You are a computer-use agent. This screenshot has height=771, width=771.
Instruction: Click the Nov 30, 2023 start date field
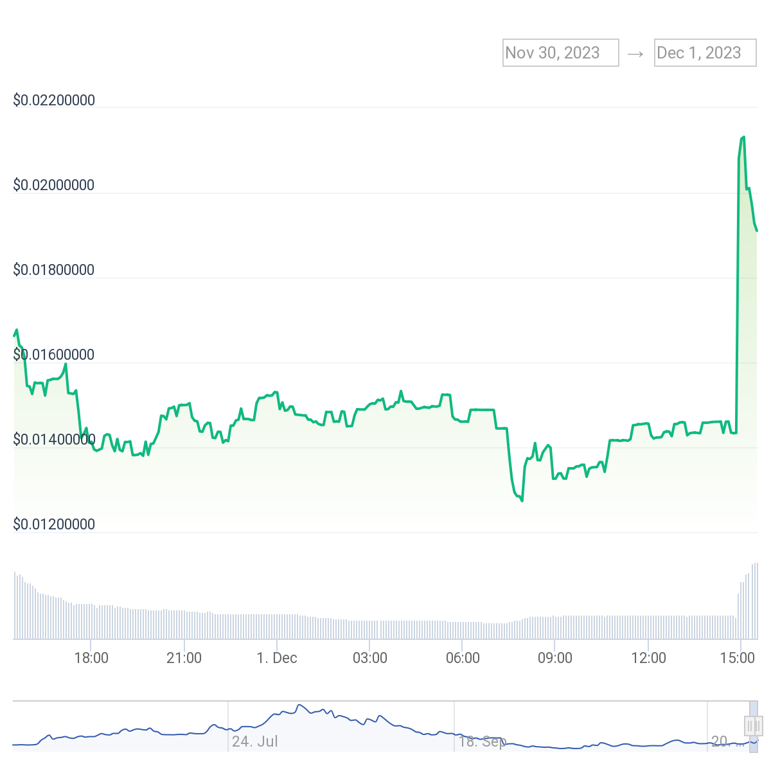pyautogui.click(x=560, y=53)
